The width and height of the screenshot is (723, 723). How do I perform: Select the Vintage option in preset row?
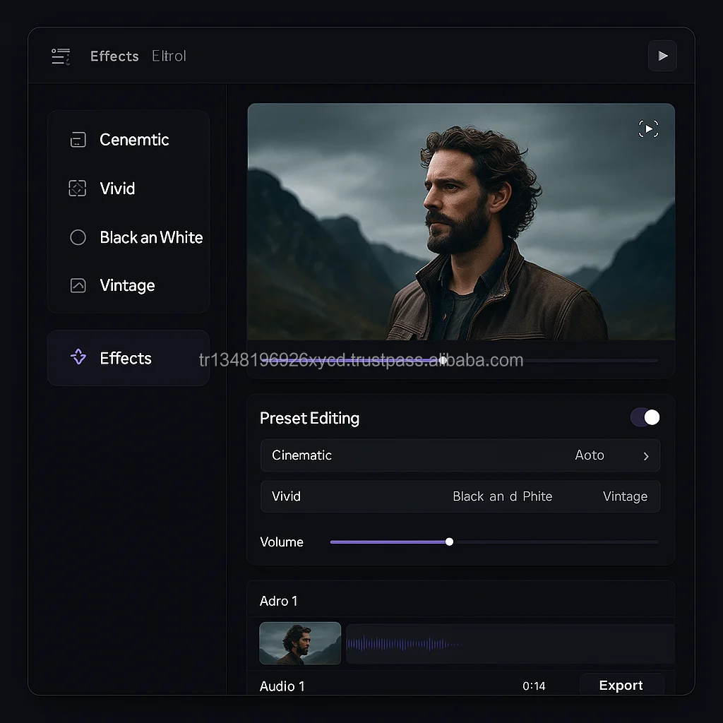626,496
